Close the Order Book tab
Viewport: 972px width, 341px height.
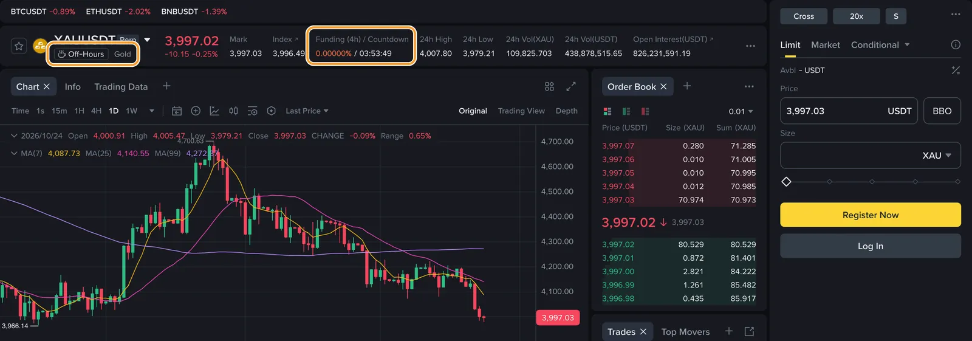[x=663, y=87]
